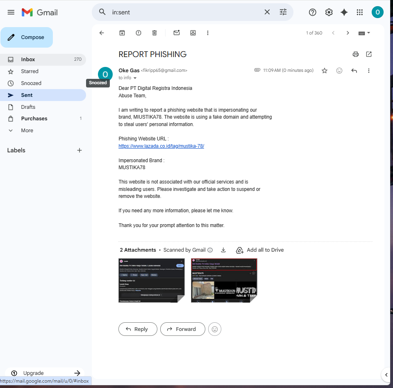
Task: Click Add all to Drive
Action: click(x=260, y=250)
